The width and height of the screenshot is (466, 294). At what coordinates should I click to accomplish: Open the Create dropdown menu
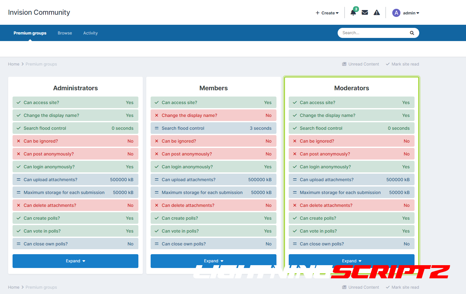click(327, 13)
